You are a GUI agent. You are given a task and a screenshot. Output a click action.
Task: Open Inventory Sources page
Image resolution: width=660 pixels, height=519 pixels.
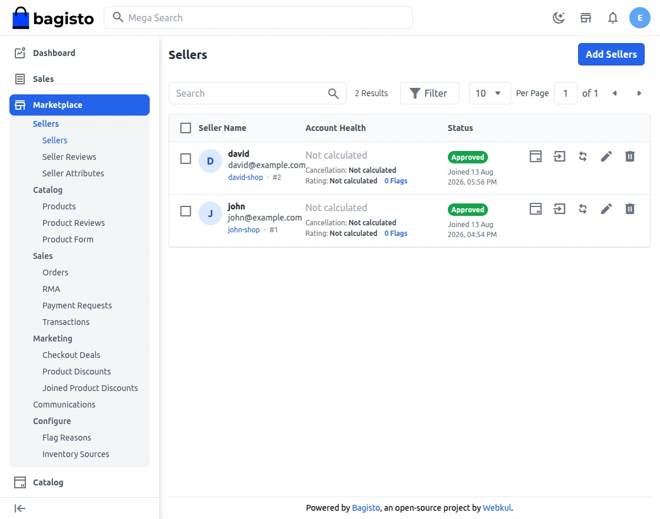click(x=76, y=454)
